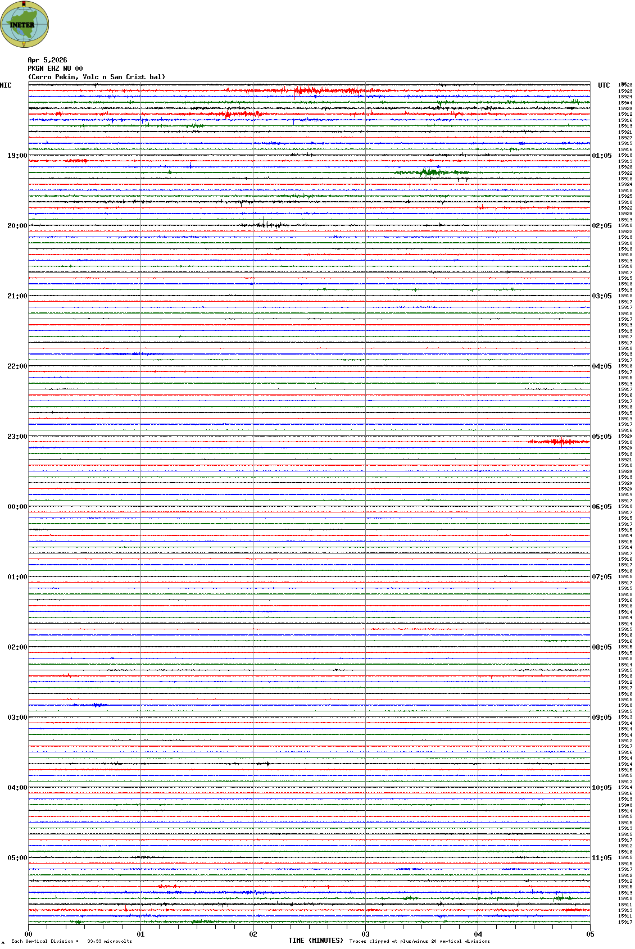Click the 22:00 local time label
635x949 pixels.
[x=17, y=366]
